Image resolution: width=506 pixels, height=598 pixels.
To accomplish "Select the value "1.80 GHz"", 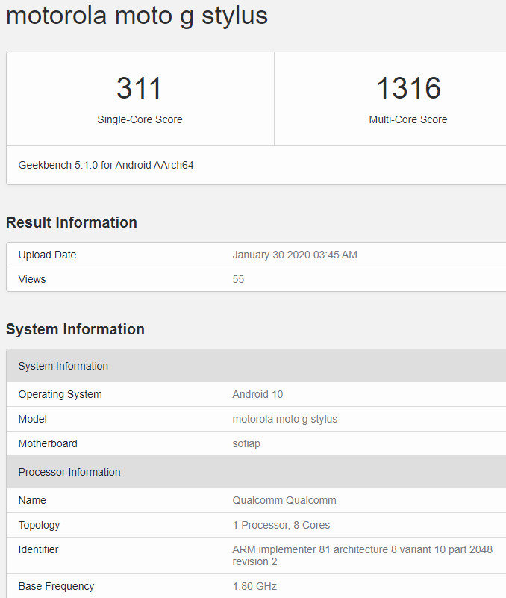I will click(254, 586).
